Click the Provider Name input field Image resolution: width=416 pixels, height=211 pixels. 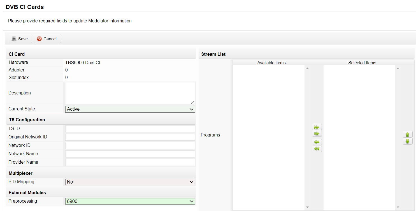(130, 163)
